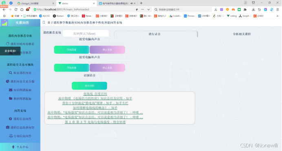
Task: Open 教材图谱添加 folder item
Action: tap(20, 98)
